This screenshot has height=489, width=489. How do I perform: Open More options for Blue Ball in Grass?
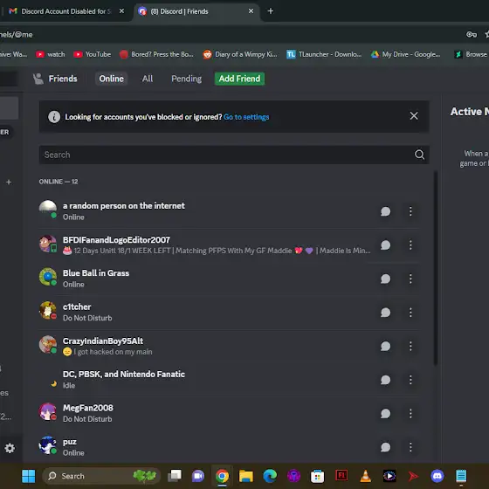tap(410, 279)
